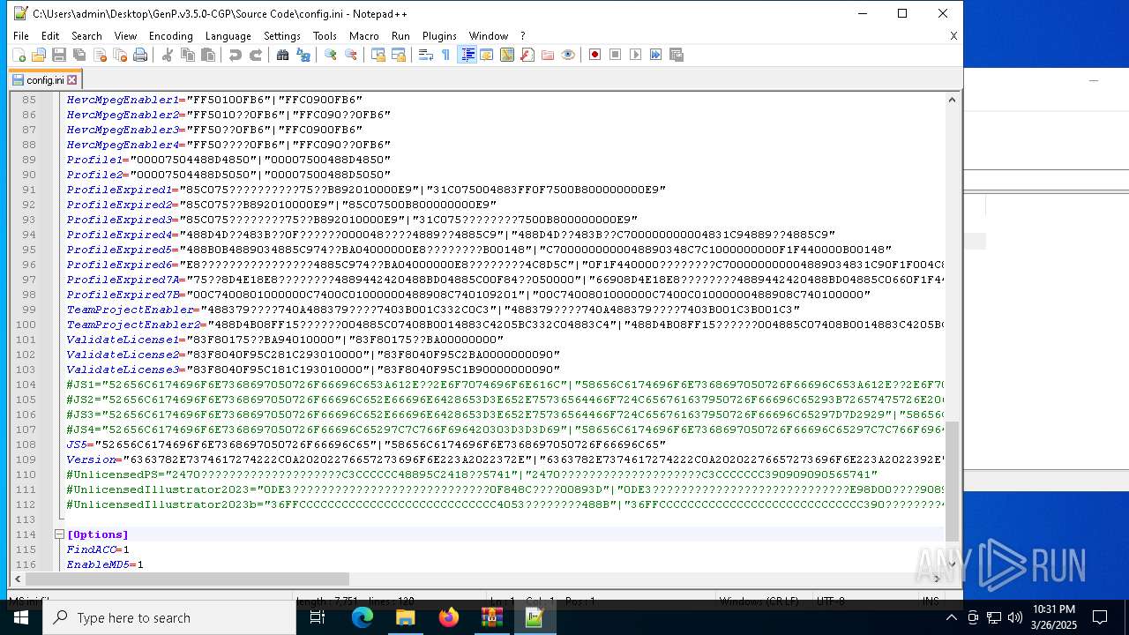
Task: Click the macro Playback icon
Action: [x=636, y=55]
